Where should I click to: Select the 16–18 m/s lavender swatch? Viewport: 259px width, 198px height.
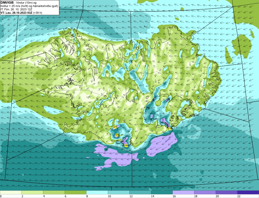[x=183, y=193]
